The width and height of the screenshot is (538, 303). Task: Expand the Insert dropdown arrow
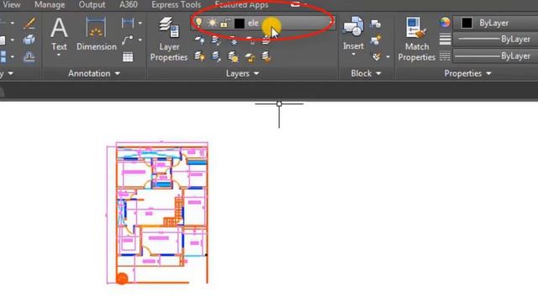click(353, 54)
